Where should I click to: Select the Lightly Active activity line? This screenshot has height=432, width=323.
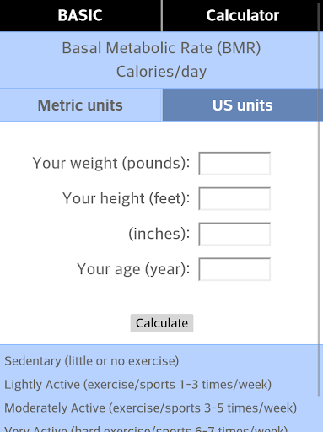coord(138,385)
